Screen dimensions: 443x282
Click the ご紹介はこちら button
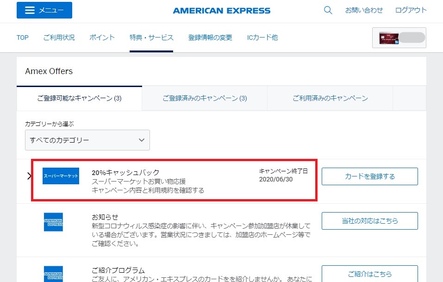[369, 274]
